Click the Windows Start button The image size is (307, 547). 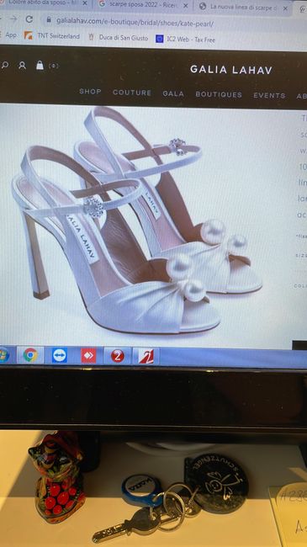[4, 354]
